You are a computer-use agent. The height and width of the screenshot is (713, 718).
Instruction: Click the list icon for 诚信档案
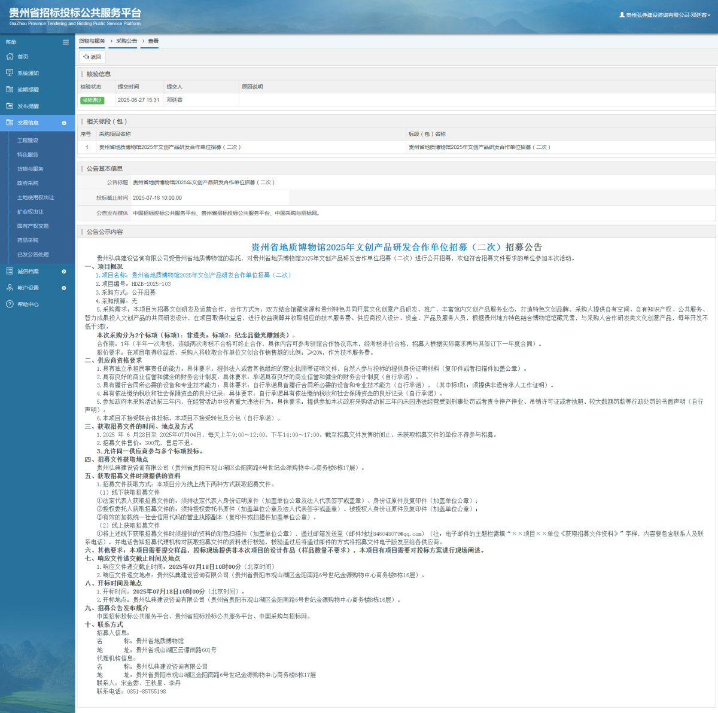(x=10, y=271)
